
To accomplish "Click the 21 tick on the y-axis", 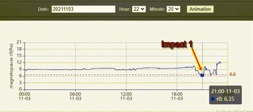I will (x=19, y=43).
